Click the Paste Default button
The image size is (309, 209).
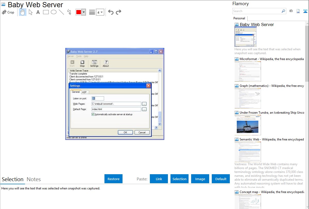(221, 179)
